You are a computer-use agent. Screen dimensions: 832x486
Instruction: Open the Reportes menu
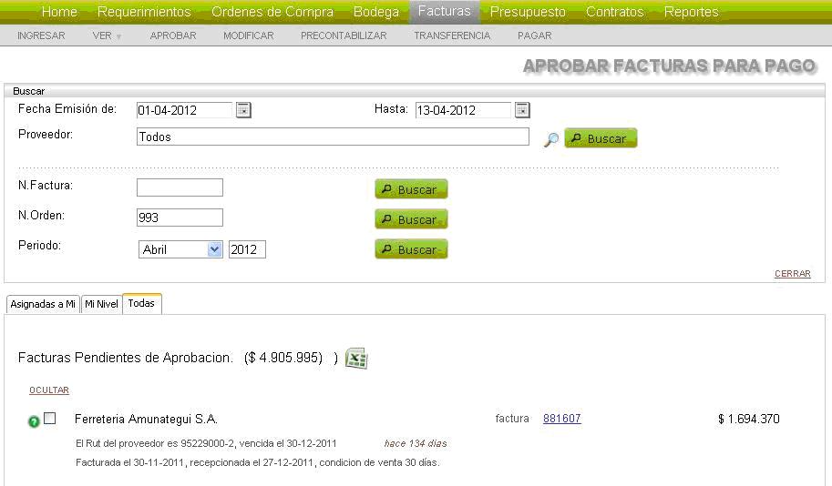[691, 12]
